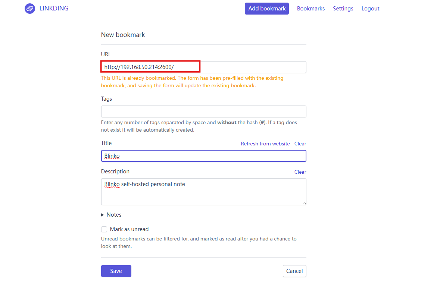The image size is (440, 302).
Task: Click the Notes disclosure label
Action: [114, 215]
